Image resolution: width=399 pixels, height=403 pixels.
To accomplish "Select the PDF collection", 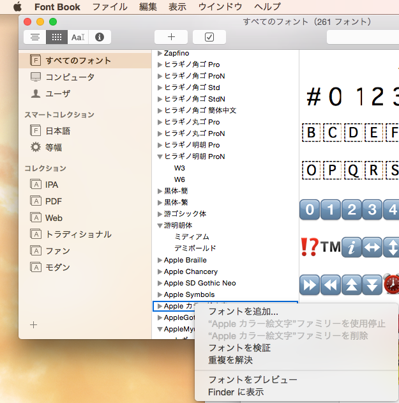I will [85, 201].
